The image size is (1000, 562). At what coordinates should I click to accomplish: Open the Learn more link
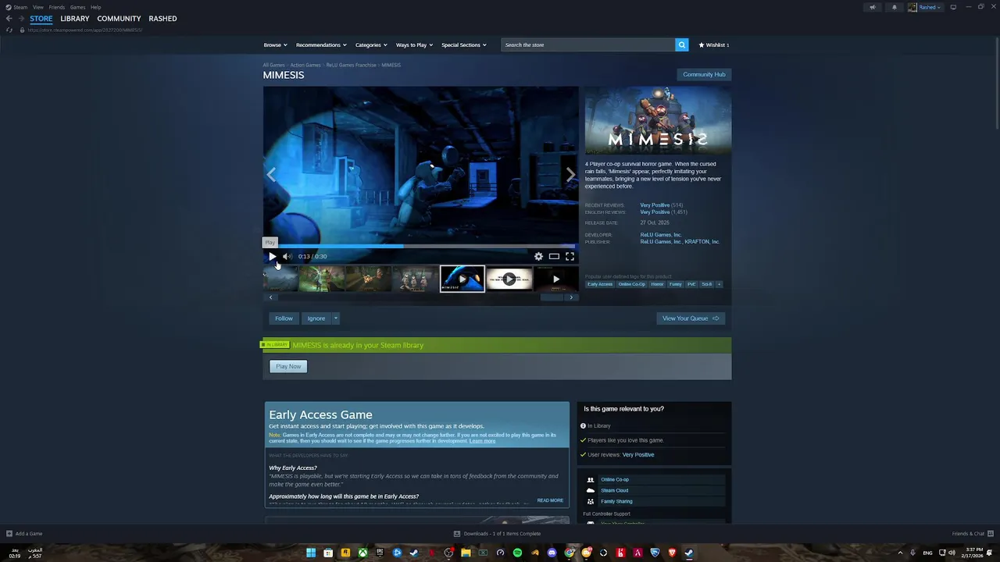(x=482, y=441)
